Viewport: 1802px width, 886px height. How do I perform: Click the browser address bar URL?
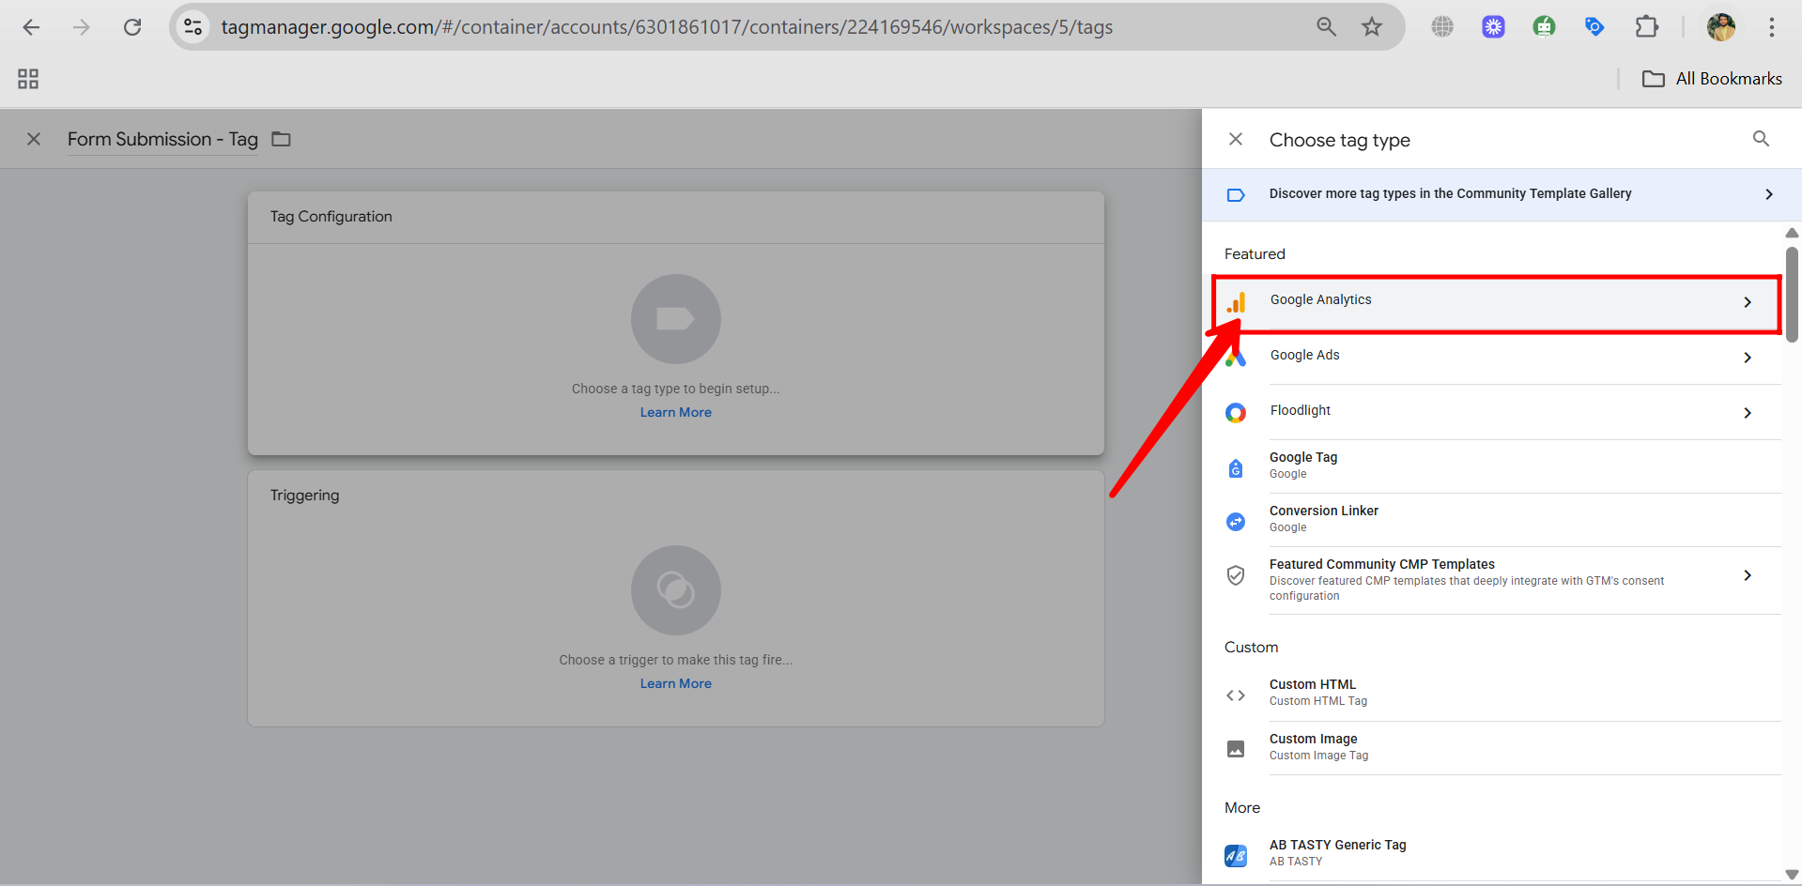[667, 27]
